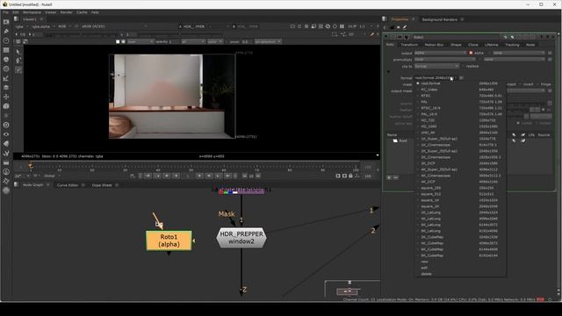Click the timeline playhead marker
The width and height of the screenshot is (562, 316).
pyautogui.click(x=31, y=166)
